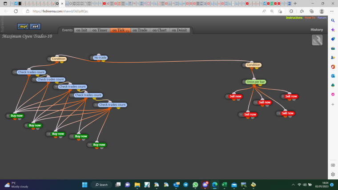Image resolution: width=338 pixels, height=190 pixels.
Task: Open the Instructions link
Action: tap(294, 18)
